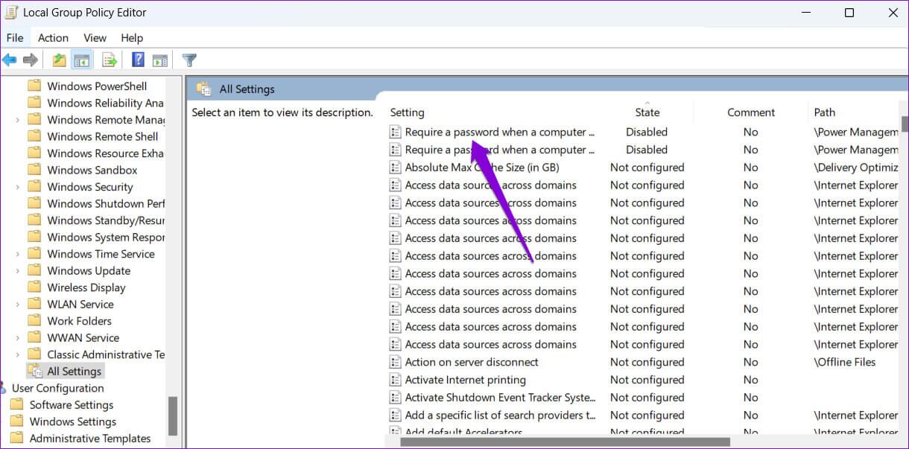Open the File menu
The image size is (909, 449).
tap(15, 38)
